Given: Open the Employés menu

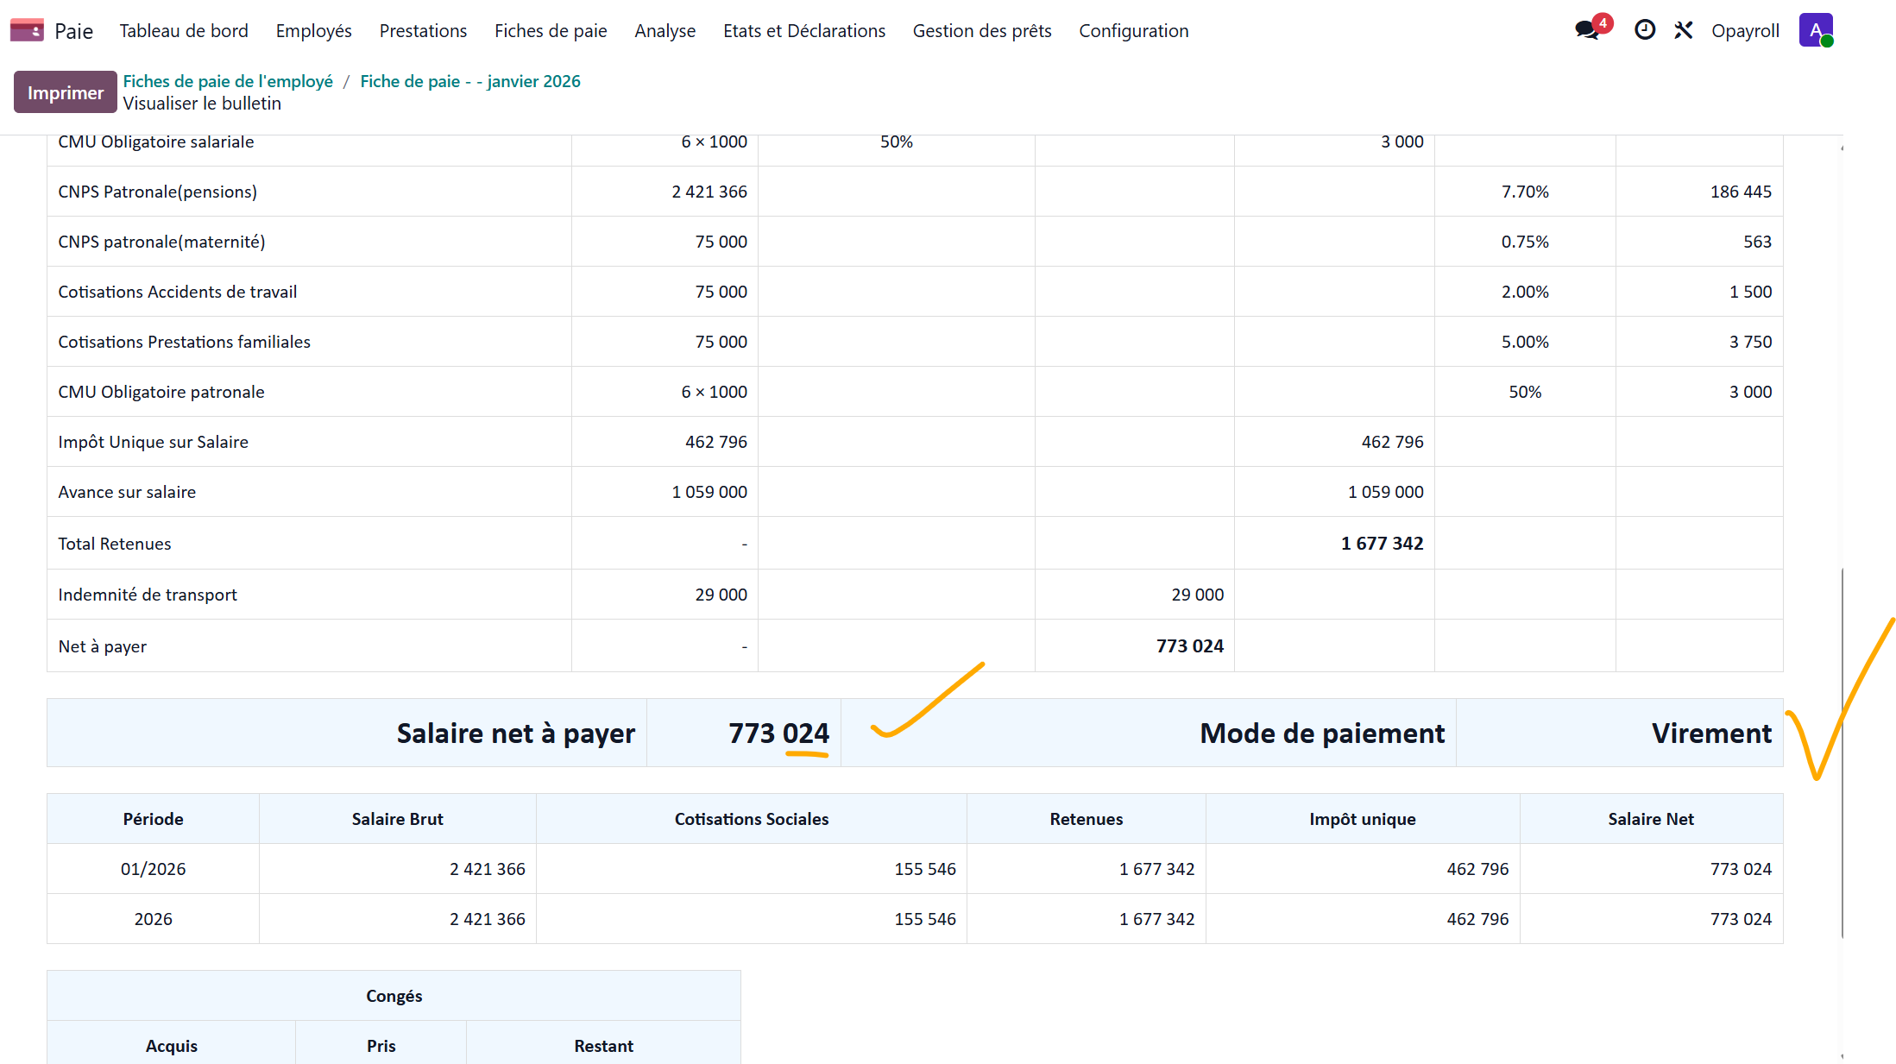Looking at the screenshot, I should [314, 31].
